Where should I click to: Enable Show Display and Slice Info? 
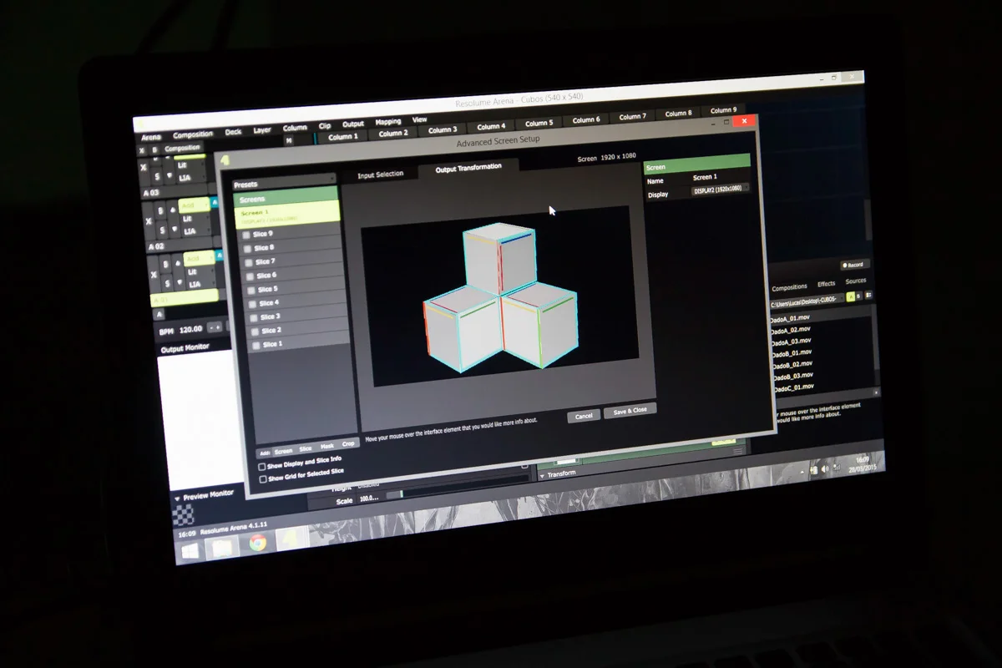tap(261, 467)
